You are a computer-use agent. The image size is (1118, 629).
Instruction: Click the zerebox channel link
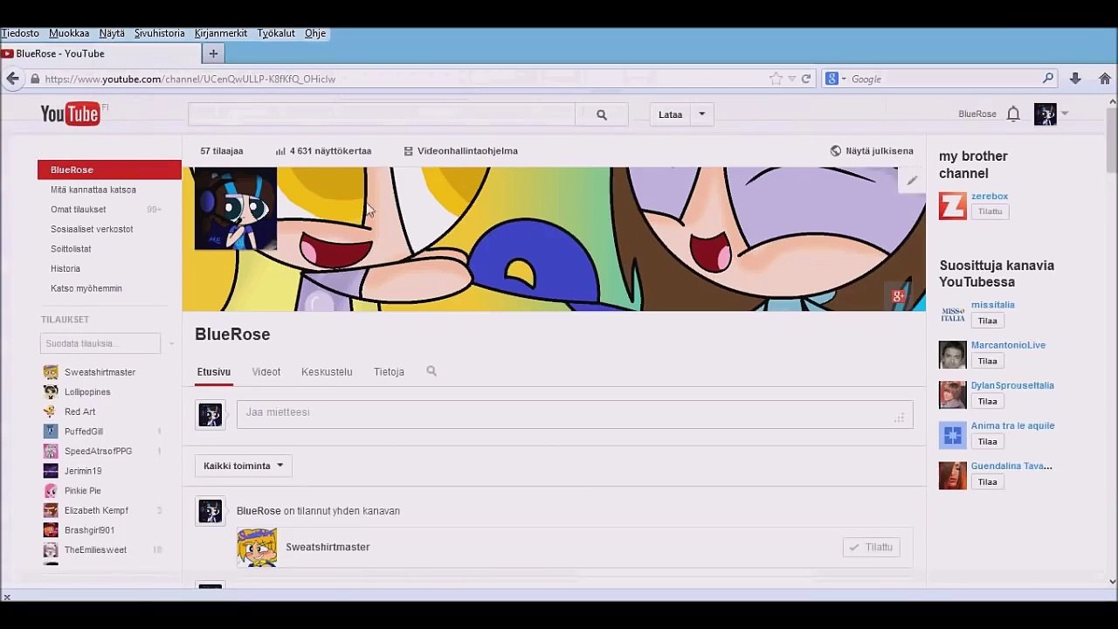[990, 197]
